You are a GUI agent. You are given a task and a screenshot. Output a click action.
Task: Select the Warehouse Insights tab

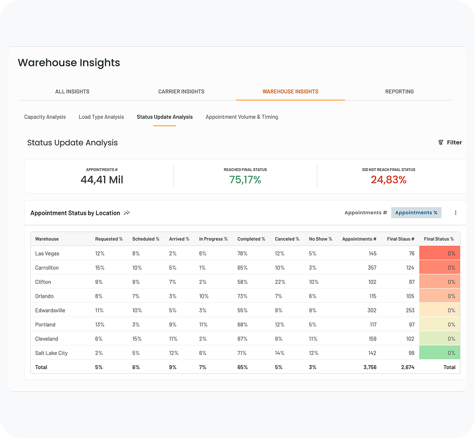[290, 92]
